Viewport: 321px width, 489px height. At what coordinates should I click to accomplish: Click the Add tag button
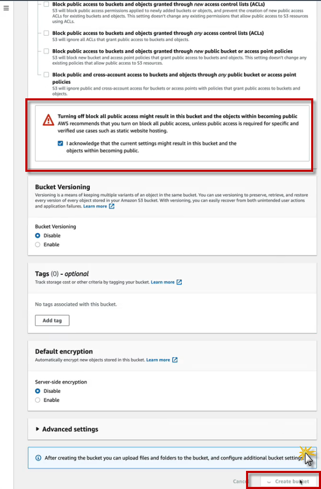click(x=52, y=320)
